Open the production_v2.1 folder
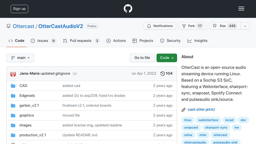256x144 pixels. point(33,135)
